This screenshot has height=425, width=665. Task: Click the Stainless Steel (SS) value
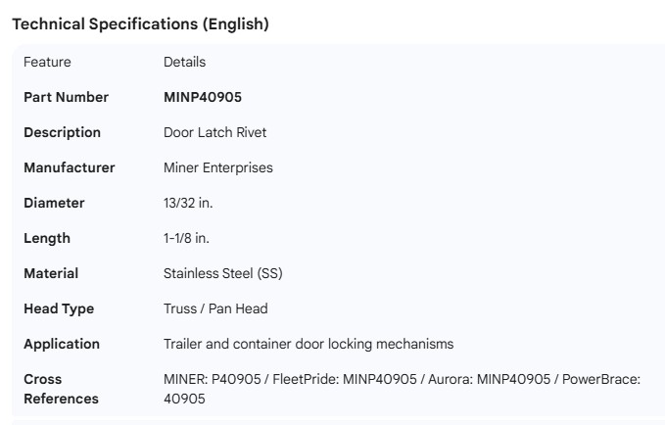[x=222, y=273]
